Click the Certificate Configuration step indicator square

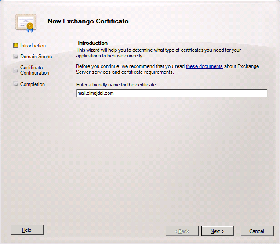click(x=16, y=70)
